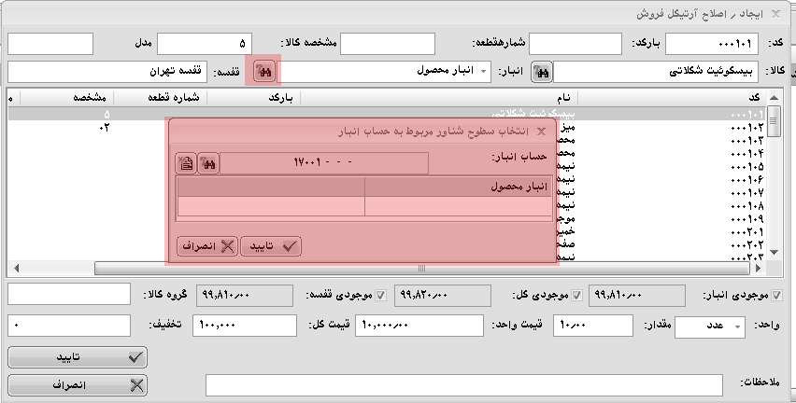Click the ملاحظات notes input field
Image resolution: width=796 pixels, height=403 pixels.
click(x=463, y=384)
